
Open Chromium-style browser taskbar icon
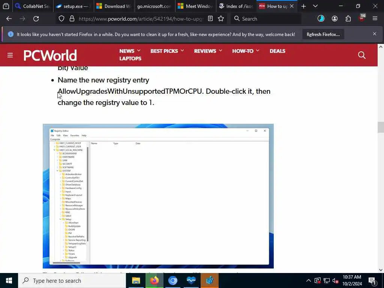click(172, 280)
